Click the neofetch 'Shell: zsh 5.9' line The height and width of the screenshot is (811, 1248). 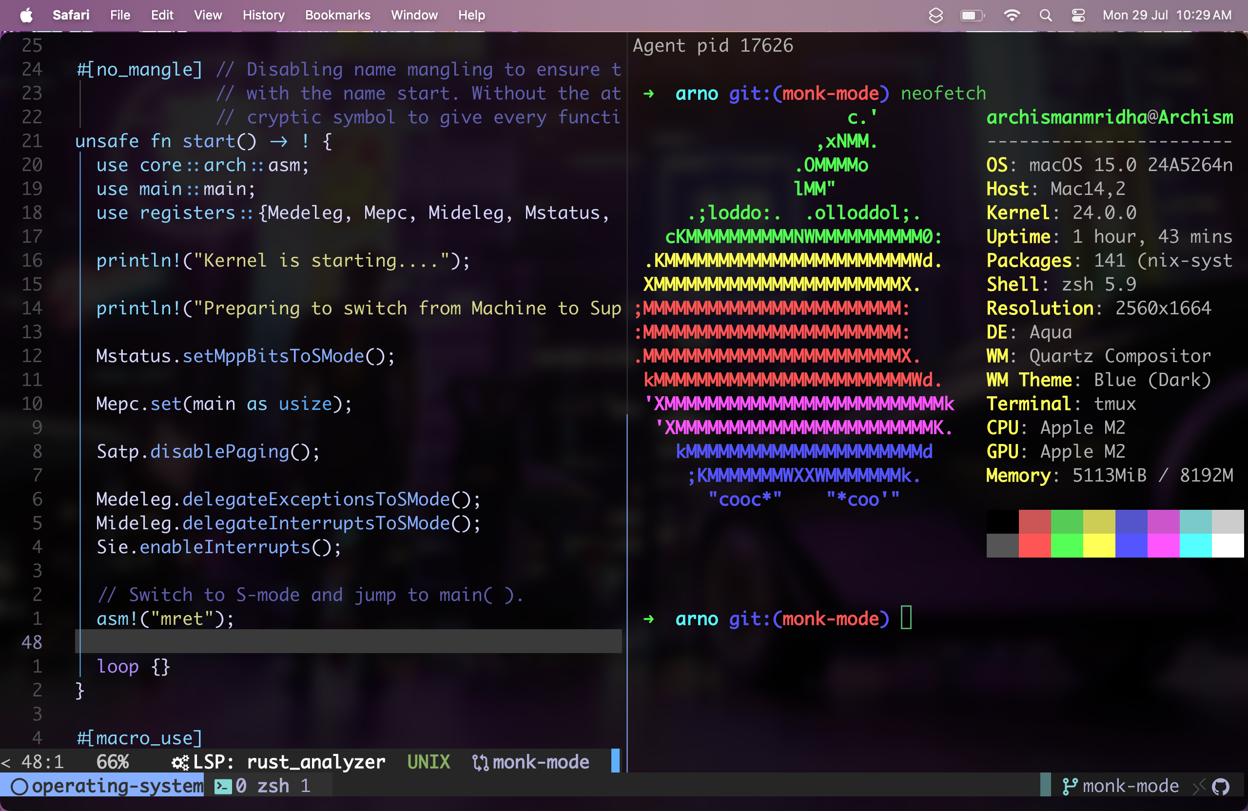[1061, 284]
